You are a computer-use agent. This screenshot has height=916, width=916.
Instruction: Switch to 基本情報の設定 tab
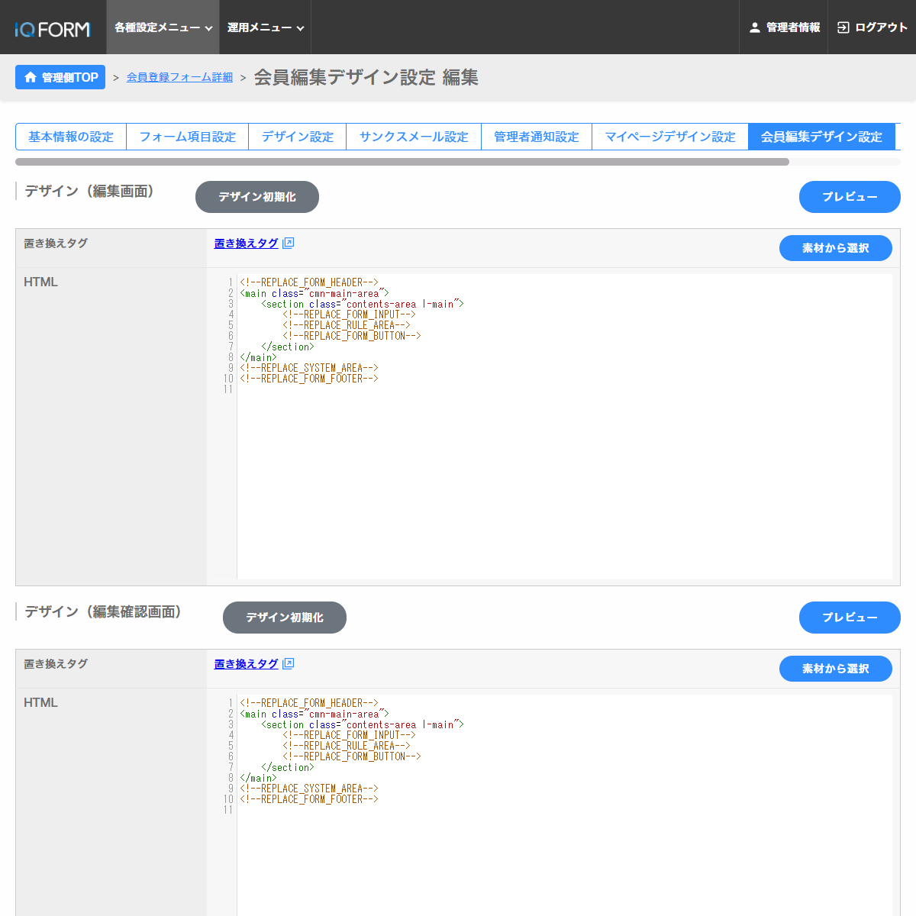click(x=71, y=137)
